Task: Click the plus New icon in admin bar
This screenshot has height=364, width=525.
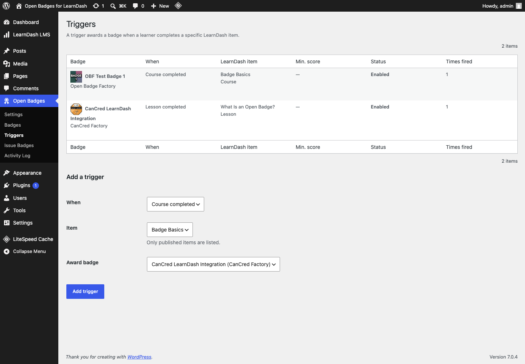Action: 153,6
